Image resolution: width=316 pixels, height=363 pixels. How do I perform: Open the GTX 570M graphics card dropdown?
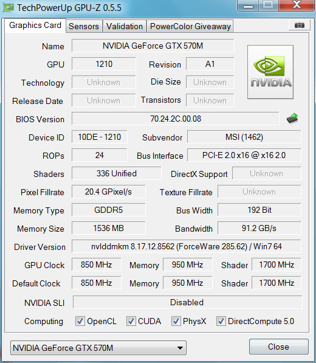click(98, 348)
